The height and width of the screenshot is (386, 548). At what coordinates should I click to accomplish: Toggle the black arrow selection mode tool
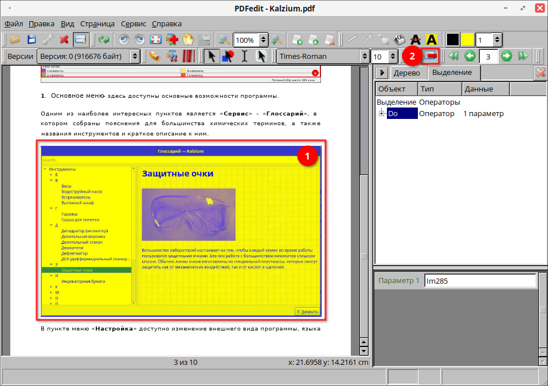[212, 56]
